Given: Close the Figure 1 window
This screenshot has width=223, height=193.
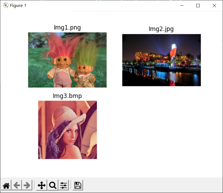Looking at the screenshot, I should tap(214, 6).
